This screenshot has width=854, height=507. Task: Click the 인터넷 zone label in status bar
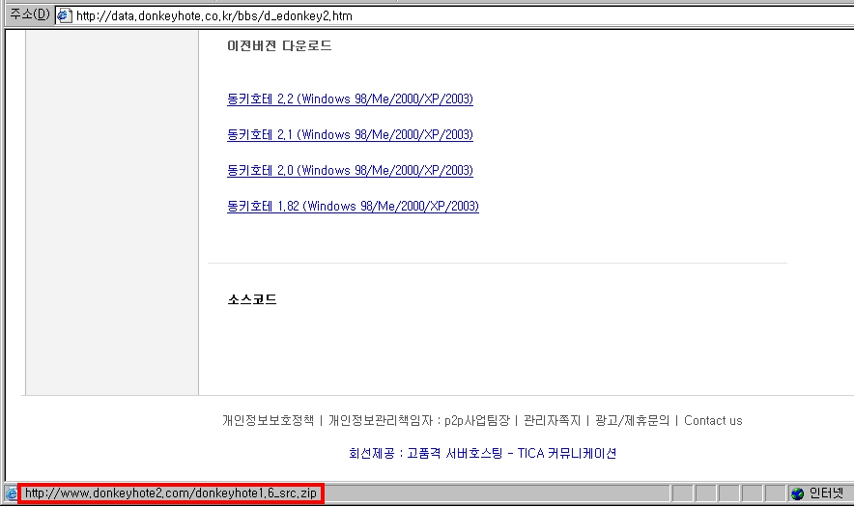click(x=827, y=493)
